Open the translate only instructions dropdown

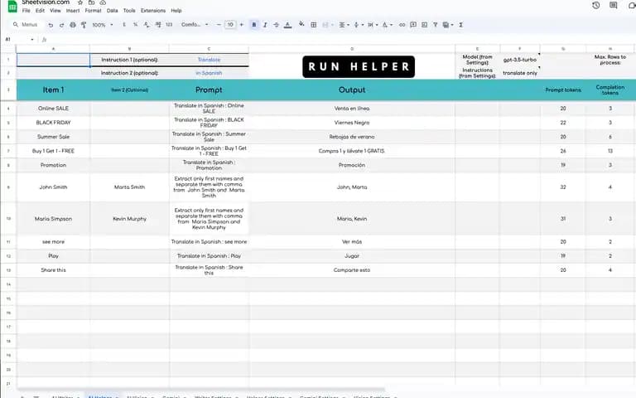point(519,73)
